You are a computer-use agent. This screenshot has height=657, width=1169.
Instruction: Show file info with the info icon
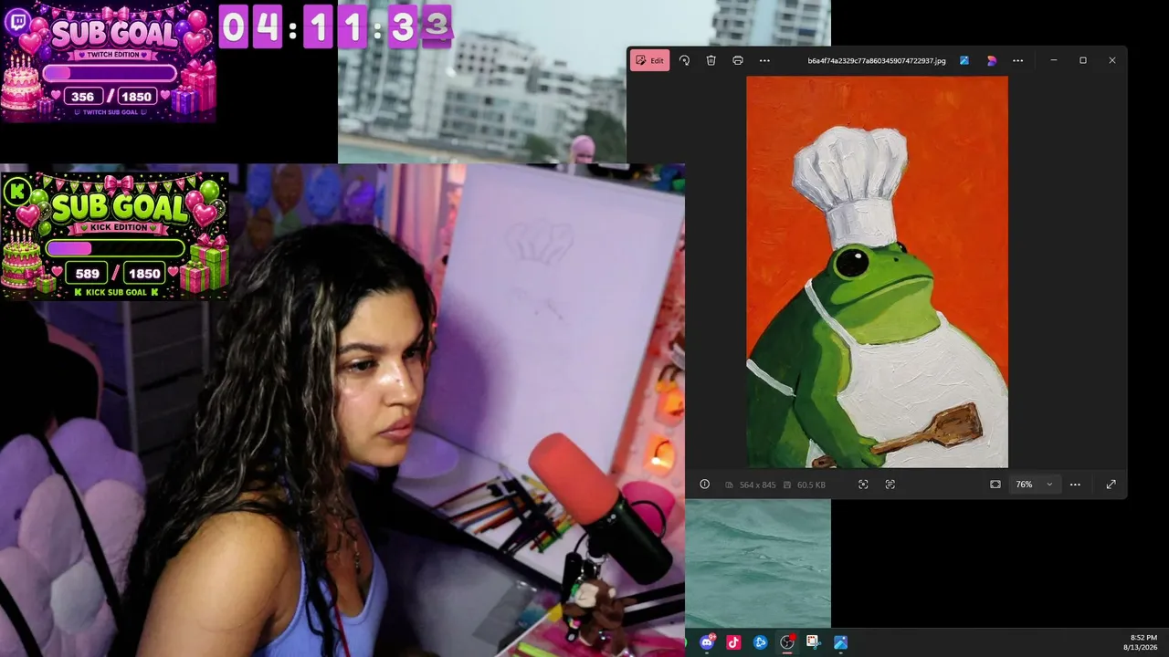click(x=704, y=485)
